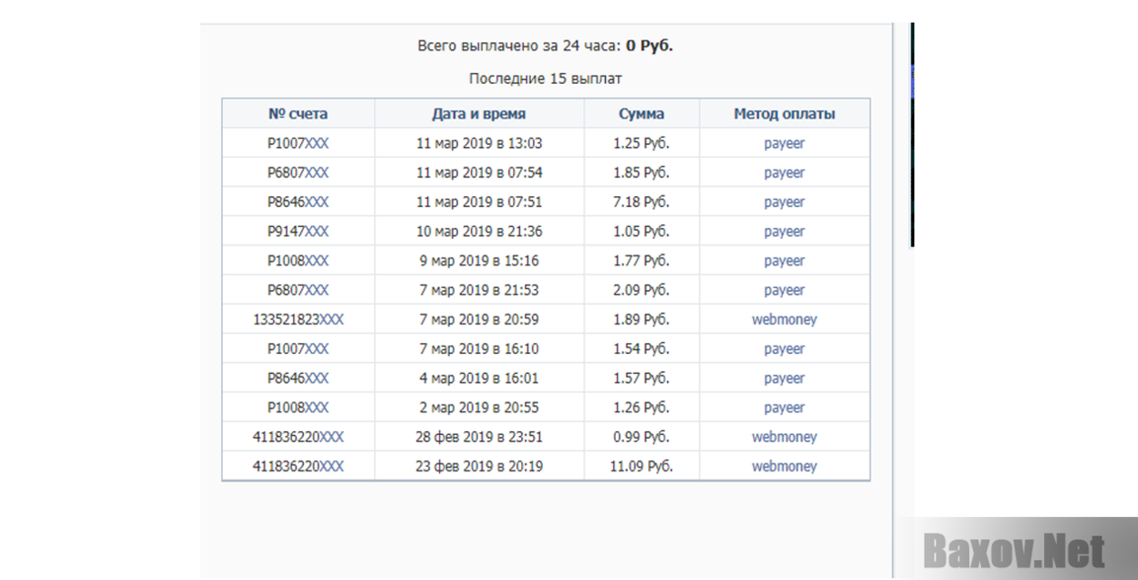Open payeer link in the 1.85 Руб. row
The width and height of the screenshot is (1138, 580).
785,172
